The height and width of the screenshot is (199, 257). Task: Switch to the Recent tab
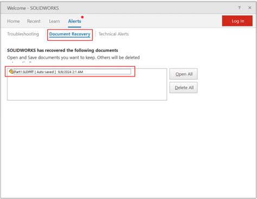point(34,21)
